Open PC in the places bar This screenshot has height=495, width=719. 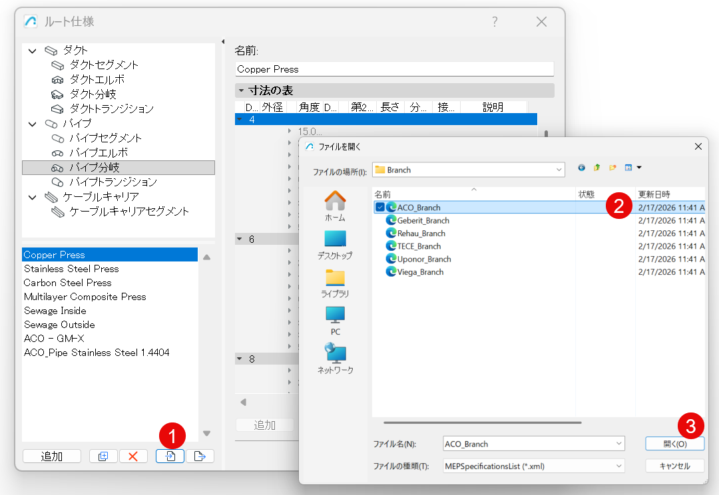coord(335,321)
